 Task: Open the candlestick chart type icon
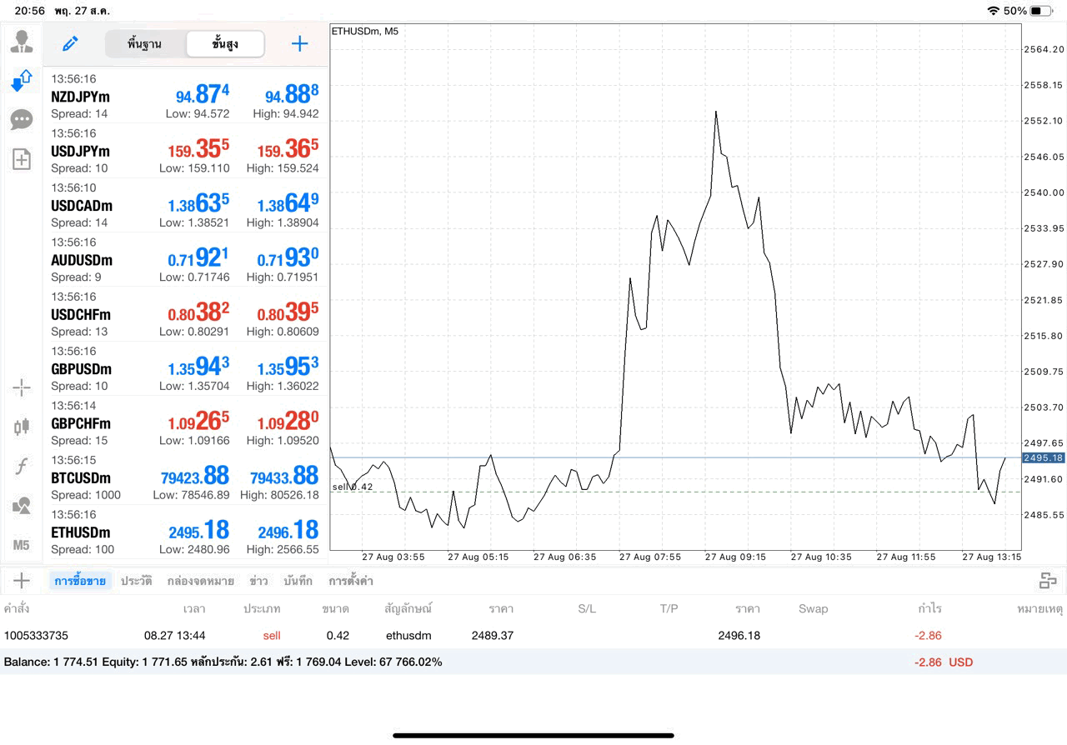(x=22, y=427)
